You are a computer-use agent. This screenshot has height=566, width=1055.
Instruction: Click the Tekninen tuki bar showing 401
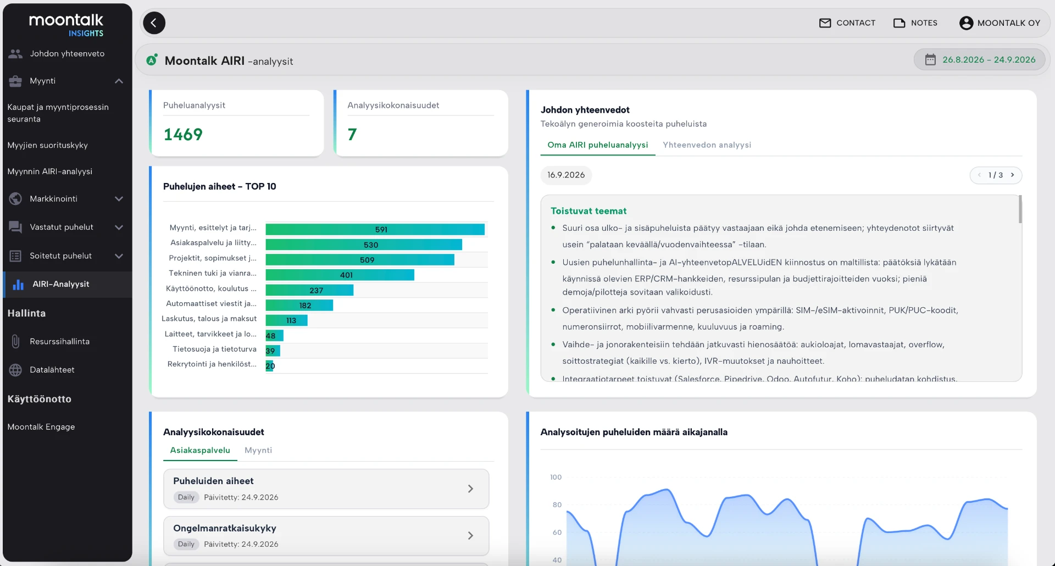pyautogui.click(x=340, y=275)
